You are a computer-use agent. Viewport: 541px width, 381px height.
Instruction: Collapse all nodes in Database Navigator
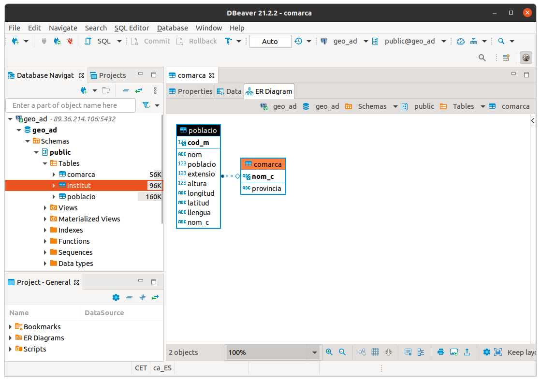[x=126, y=90]
